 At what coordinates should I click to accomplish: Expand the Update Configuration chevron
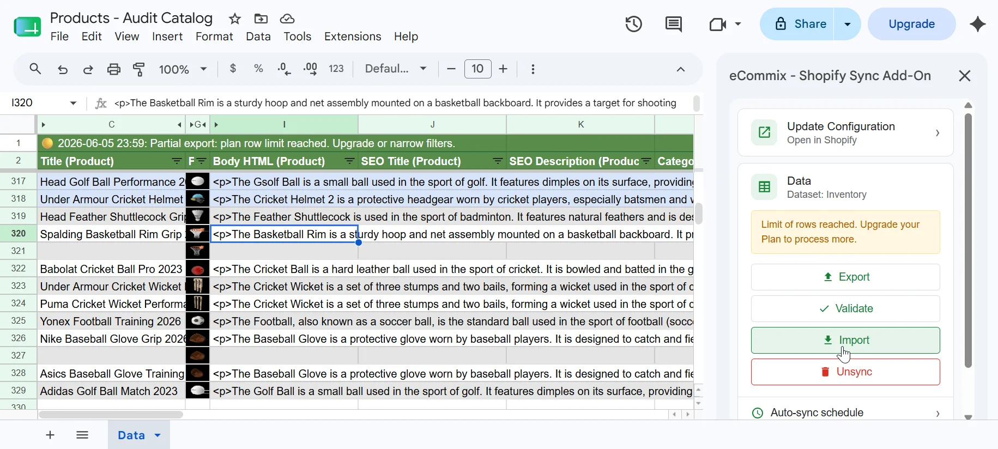click(x=937, y=133)
